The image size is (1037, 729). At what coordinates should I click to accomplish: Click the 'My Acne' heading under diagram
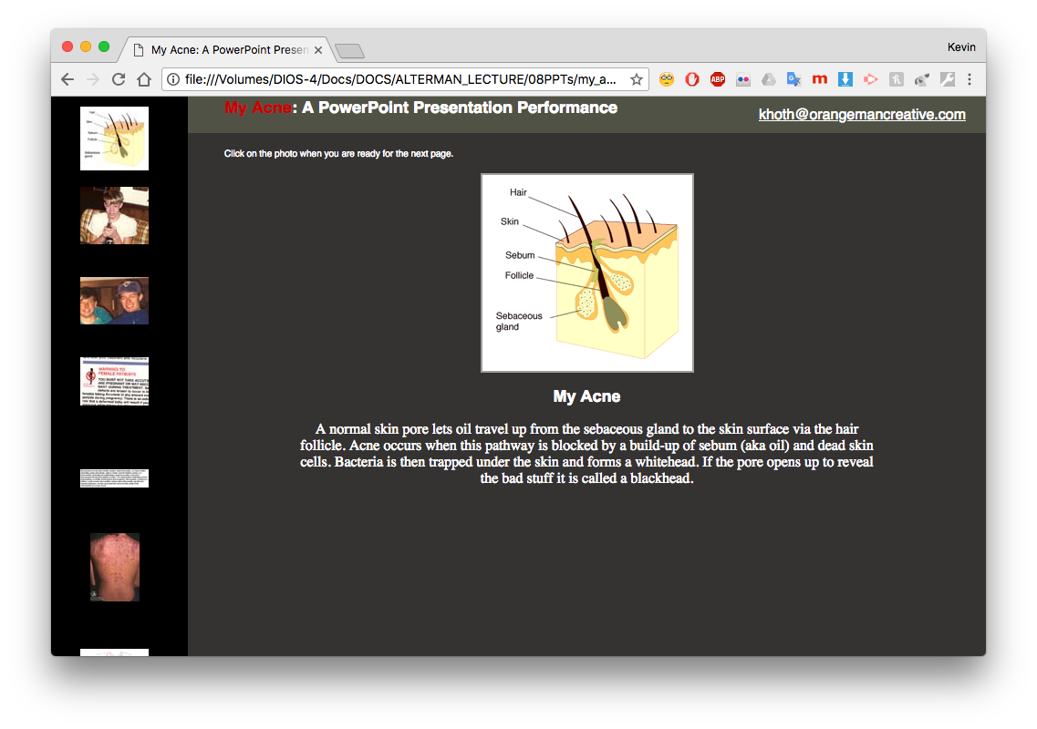[x=586, y=396]
